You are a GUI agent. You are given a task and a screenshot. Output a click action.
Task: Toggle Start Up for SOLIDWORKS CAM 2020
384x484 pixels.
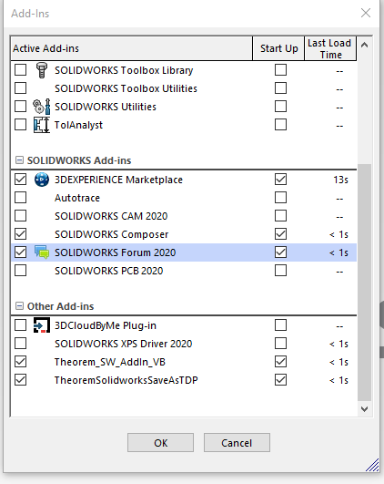280,216
